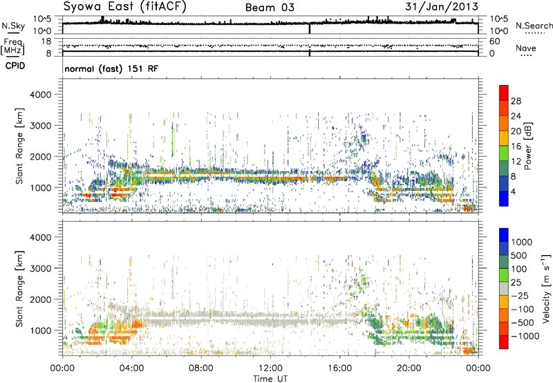Pick the gray -25 to 25 Velocity swatch
This screenshot has width=553, height=383.
click(x=504, y=288)
